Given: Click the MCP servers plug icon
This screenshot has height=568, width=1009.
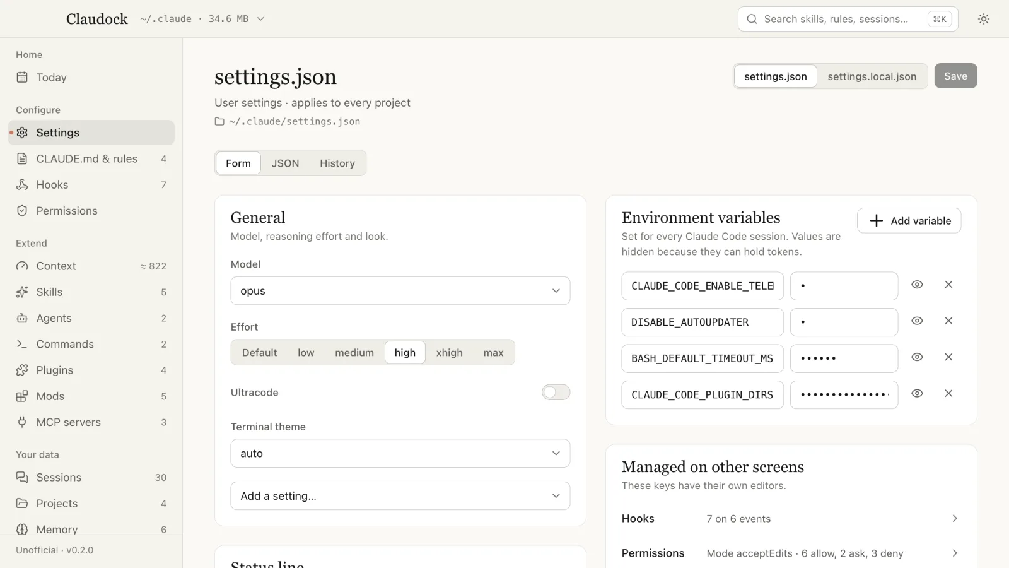Looking at the screenshot, I should 22,422.
